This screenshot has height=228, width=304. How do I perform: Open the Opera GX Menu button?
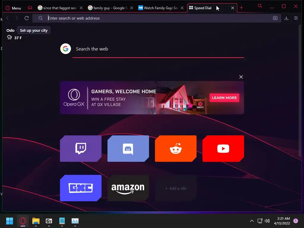pyautogui.click(x=13, y=8)
